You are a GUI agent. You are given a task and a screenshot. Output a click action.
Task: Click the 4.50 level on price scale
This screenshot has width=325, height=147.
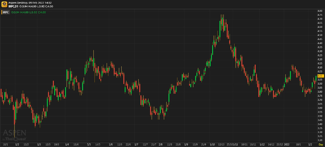pos(320,35)
